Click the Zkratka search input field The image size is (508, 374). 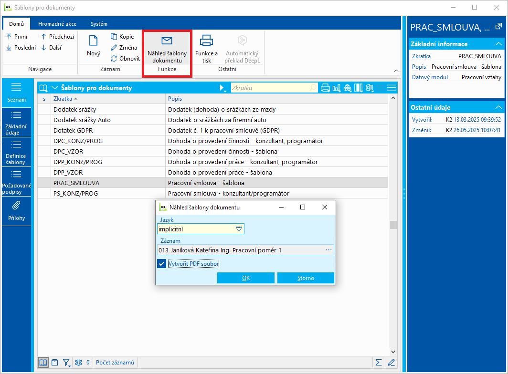coord(274,88)
